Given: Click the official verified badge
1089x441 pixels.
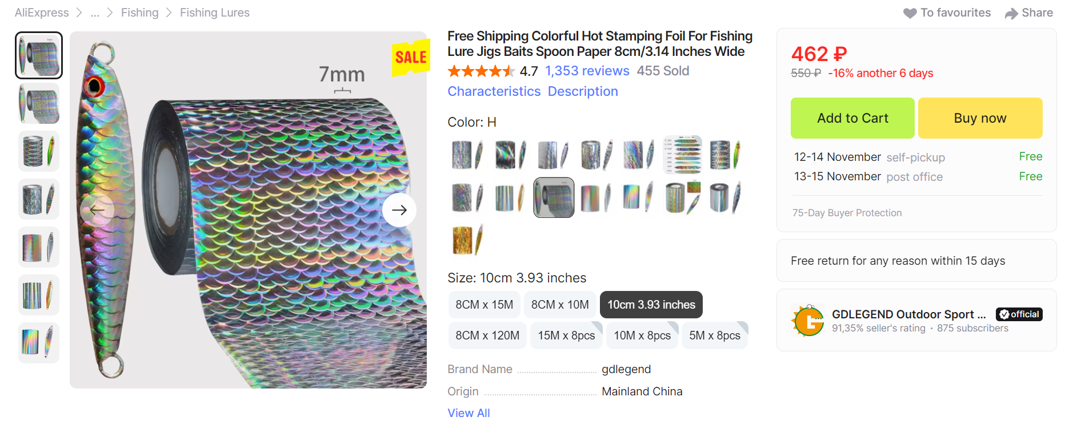Looking at the screenshot, I should pos(1019,314).
